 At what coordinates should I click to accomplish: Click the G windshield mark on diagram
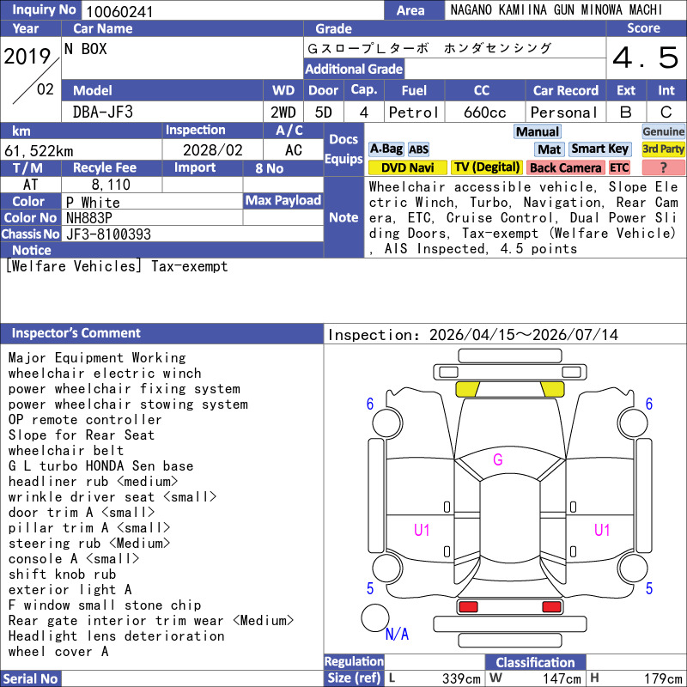498,459
